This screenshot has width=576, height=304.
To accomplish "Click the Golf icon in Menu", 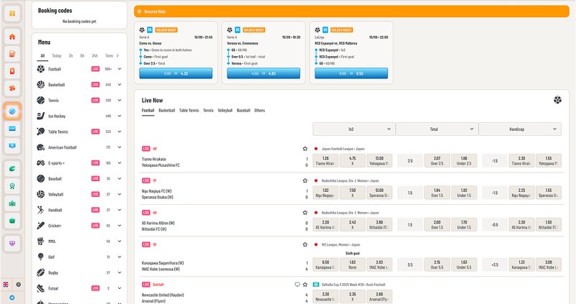I will [x=41, y=257].
